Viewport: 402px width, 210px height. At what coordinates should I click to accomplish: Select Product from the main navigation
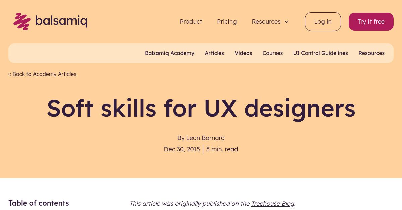tap(191, 22)
